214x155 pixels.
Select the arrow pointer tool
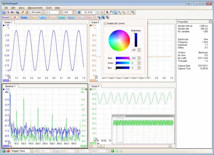click(x=107, y=12)
